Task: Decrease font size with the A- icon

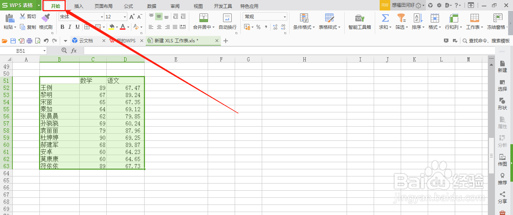Action: pos(139,17)
